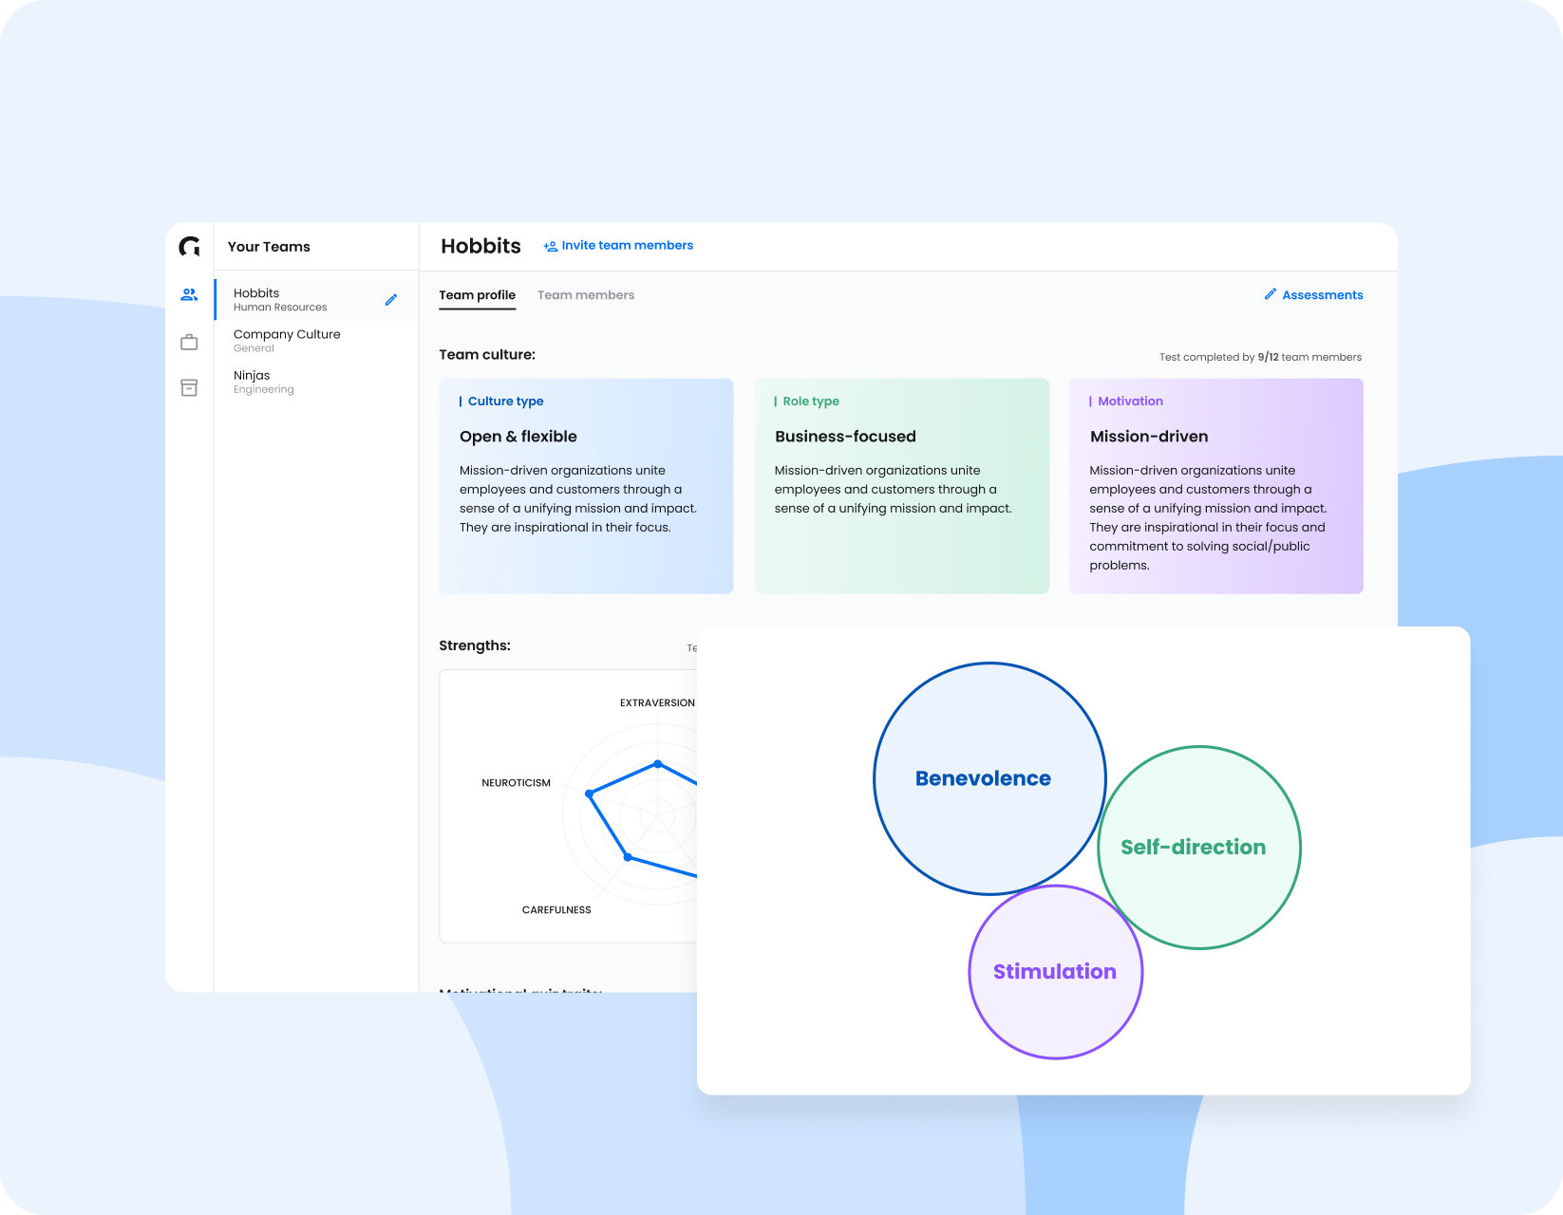Switch to the Team members tab
The width and height of the screenshot is (1563, 1215).
click(586, 295)
